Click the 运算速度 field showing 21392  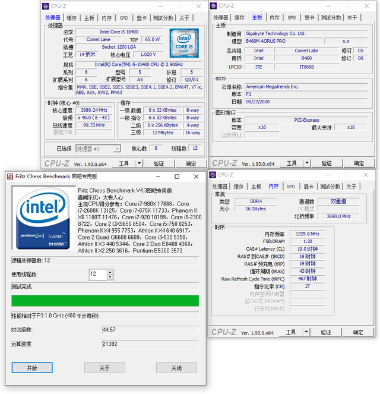(x=151, y=343)
